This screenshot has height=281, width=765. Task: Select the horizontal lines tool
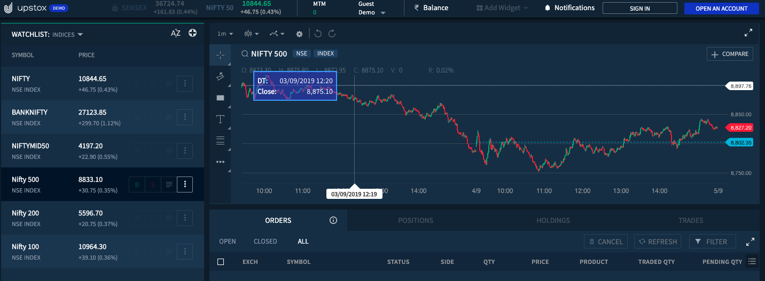(x=220, y=140)
